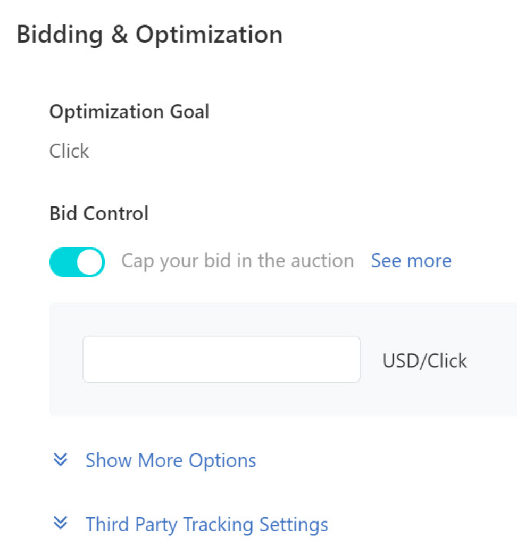
Task: Click the Bidding & Optimization heading
Action: [x=149, y=35]
